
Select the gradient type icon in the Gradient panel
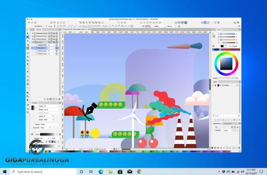pos(33,108)
